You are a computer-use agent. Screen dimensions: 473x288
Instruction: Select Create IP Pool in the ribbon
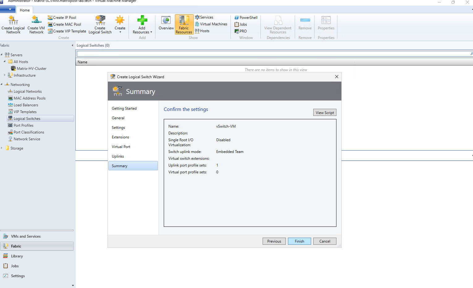[x=62, y=18]
